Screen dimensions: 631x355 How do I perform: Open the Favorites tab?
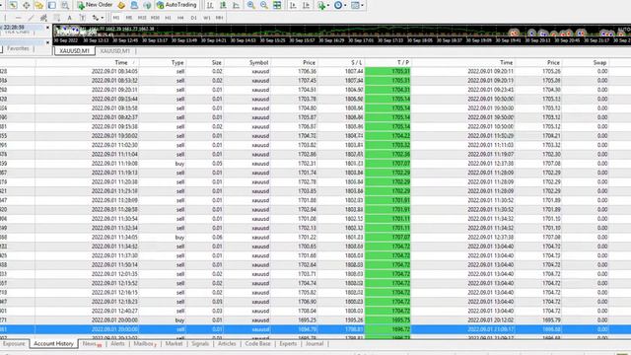(18, 48)
